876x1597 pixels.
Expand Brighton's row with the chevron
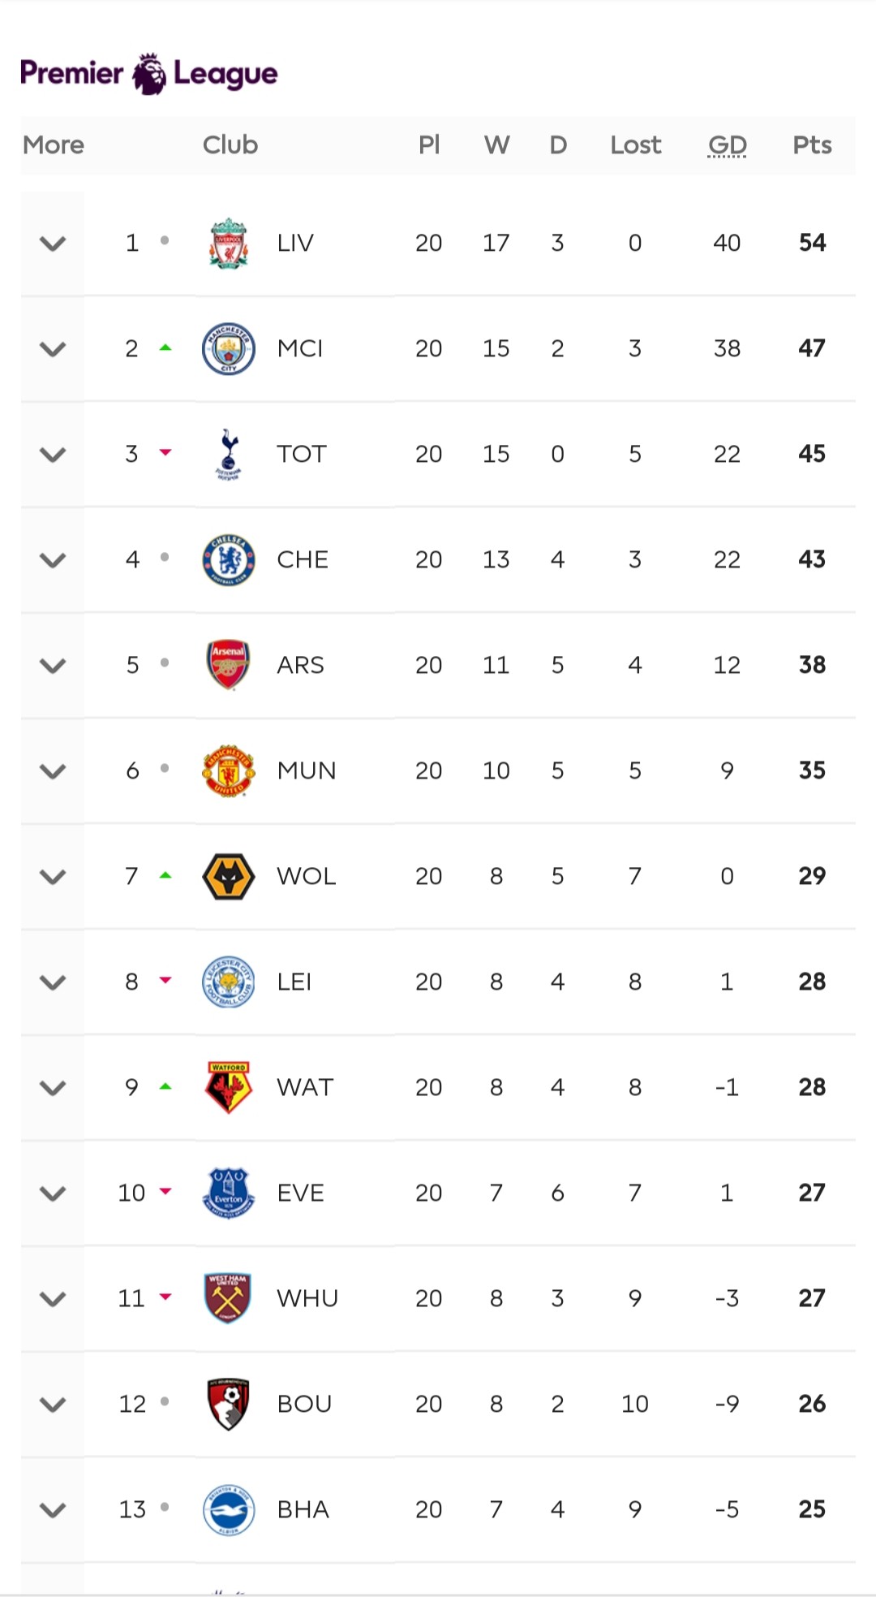(x=53, y=1509)
